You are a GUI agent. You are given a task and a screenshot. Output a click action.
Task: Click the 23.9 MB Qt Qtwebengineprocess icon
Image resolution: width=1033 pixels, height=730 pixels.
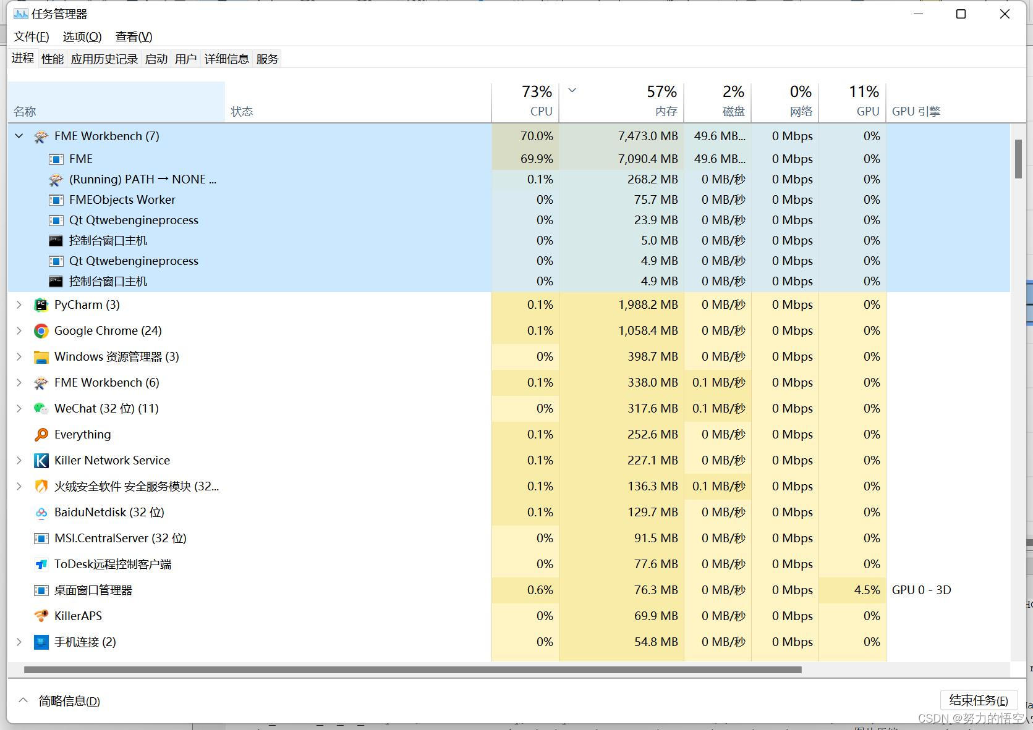(x=56, y=220)
